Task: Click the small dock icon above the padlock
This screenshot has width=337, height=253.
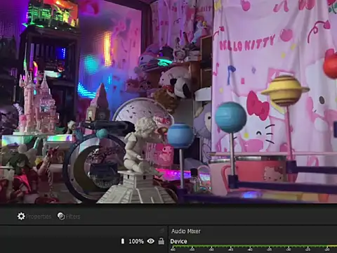Action: (162, 231)
